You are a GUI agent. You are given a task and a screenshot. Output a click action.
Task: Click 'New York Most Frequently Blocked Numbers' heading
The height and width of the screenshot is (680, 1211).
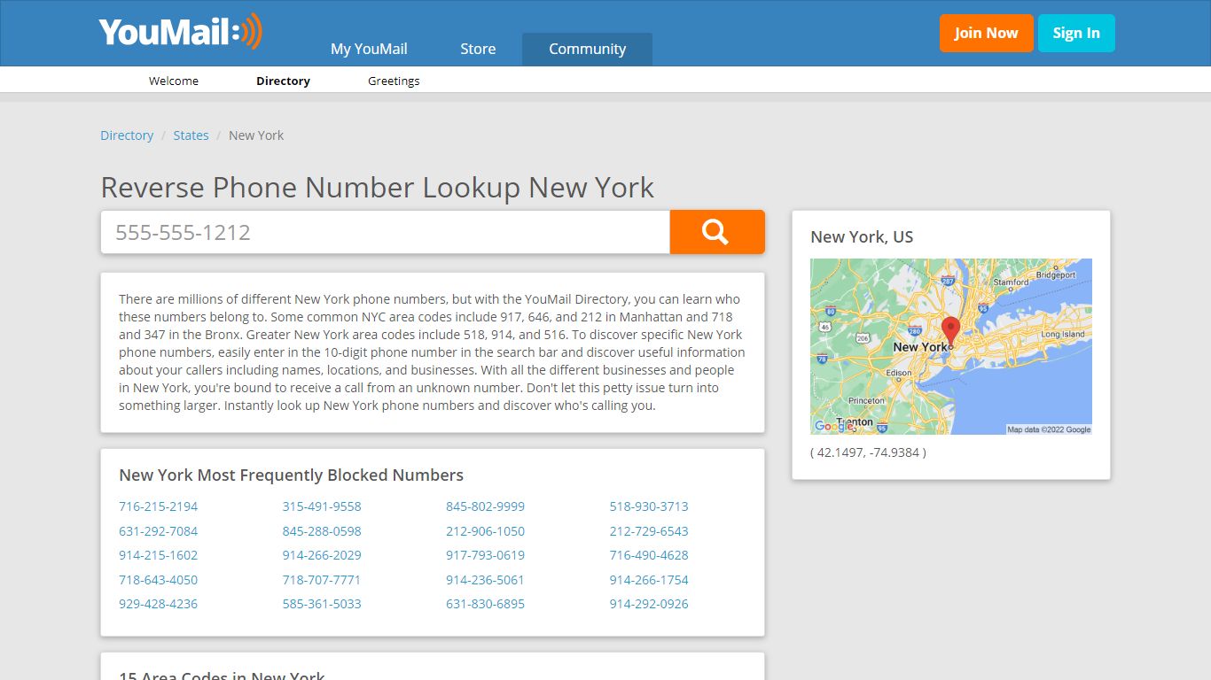click(291, 475)
